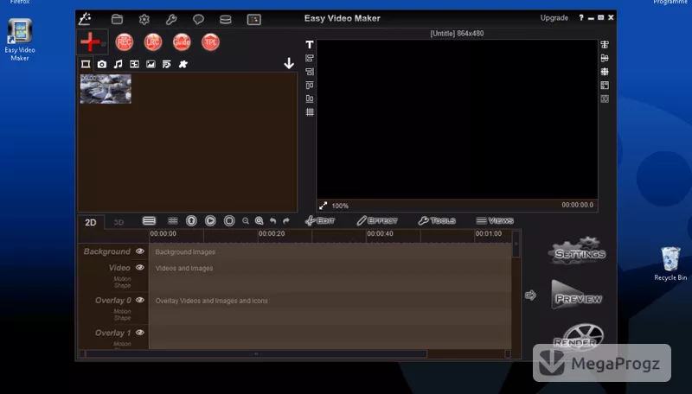Open the Views menu
The image size is (692, 394).
[495, 221]
